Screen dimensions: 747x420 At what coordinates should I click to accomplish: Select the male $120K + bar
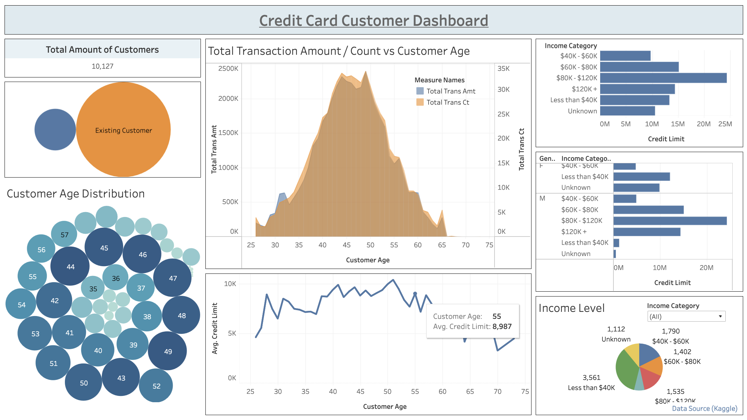(646, 232)
